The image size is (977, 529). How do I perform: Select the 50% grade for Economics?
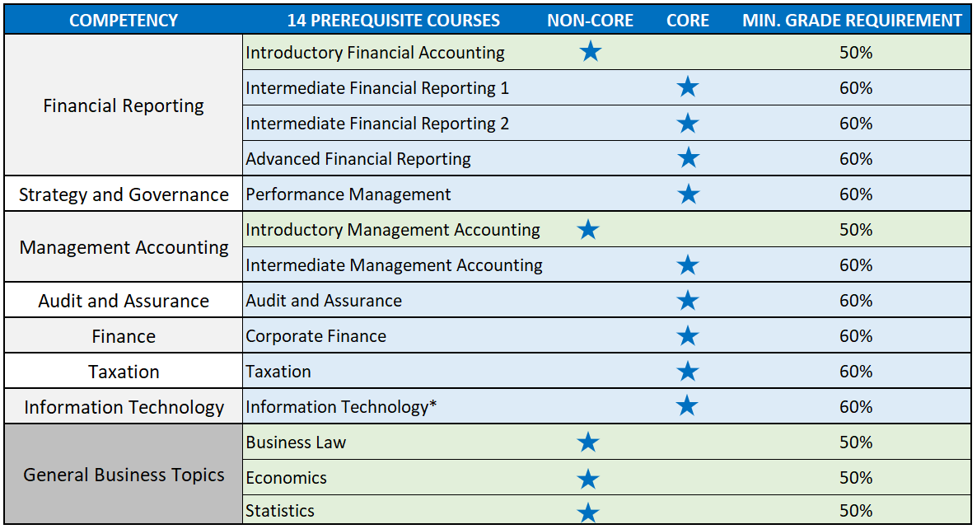[856, 478]
